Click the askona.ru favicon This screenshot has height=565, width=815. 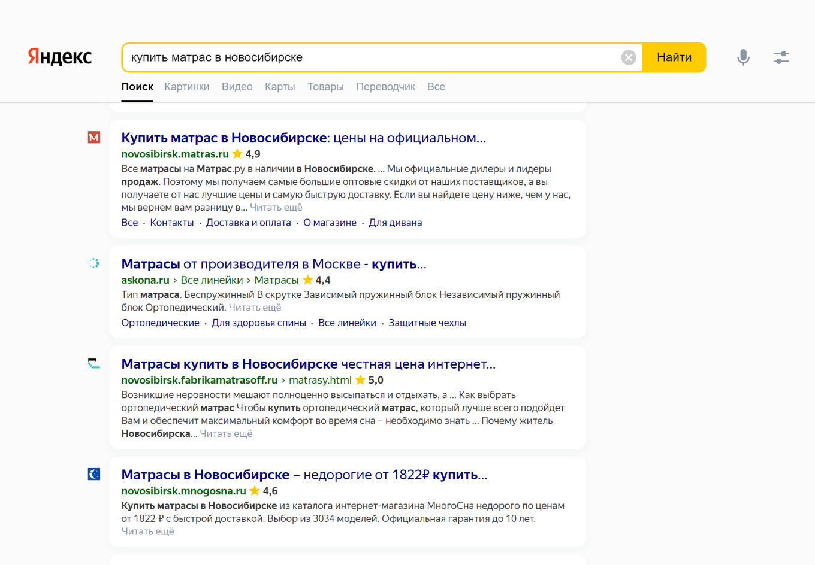93,263
